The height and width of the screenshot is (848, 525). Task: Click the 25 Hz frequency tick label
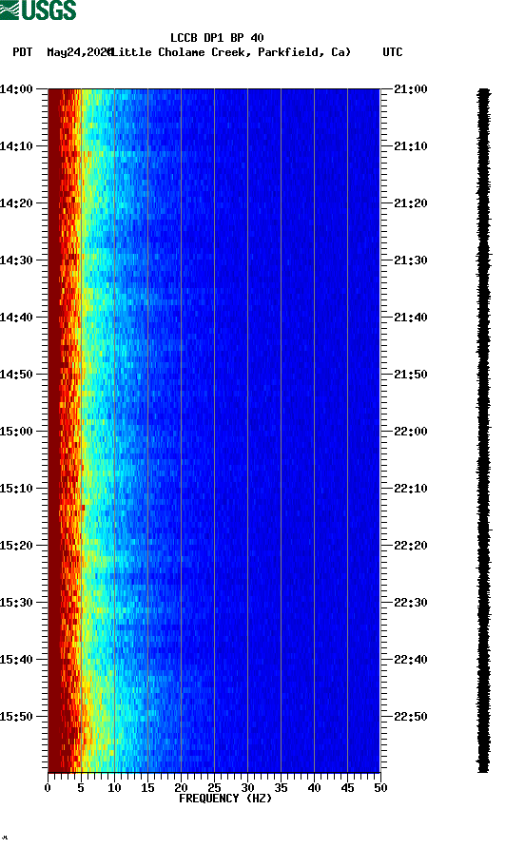point(214,788)
